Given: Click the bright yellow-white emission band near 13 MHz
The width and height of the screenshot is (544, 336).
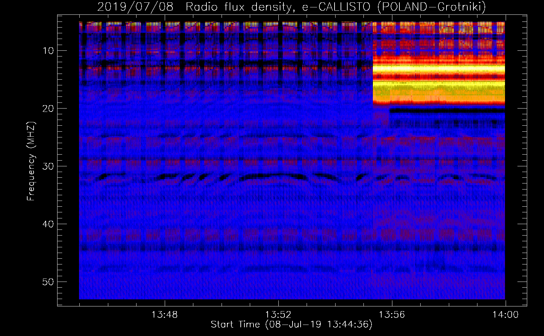Looking at the screenshot, I should pos(439,69).
